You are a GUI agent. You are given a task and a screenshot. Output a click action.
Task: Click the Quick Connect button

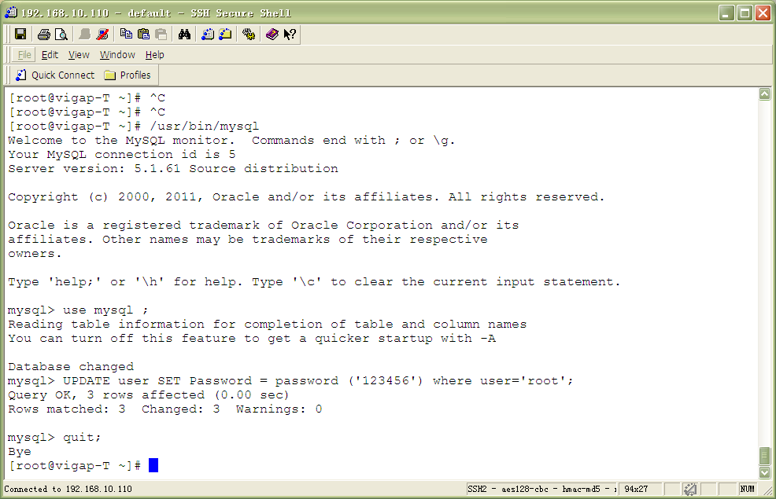pyautogui.click(x=55, y=75)
